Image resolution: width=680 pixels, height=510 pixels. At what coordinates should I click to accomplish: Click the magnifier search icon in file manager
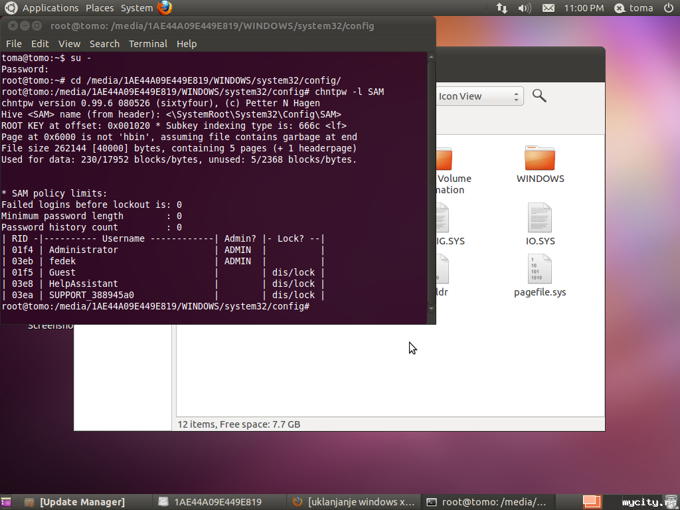(x=539, y=96)
